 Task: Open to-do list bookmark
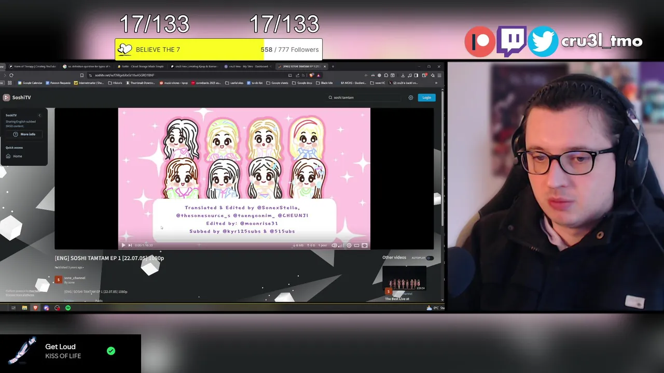coord(255,83)
